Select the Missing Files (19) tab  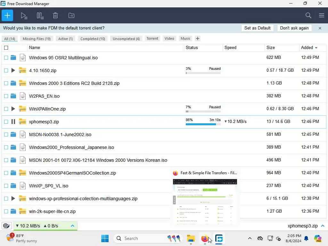37,39
